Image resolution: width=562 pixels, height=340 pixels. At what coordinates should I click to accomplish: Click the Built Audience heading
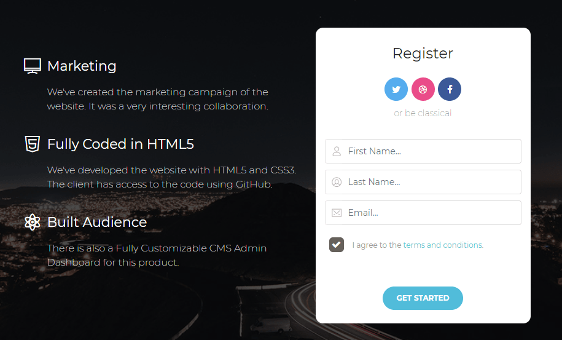point(97,222)
